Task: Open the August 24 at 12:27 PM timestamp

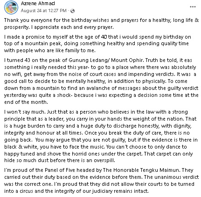Action: [44, 11]
